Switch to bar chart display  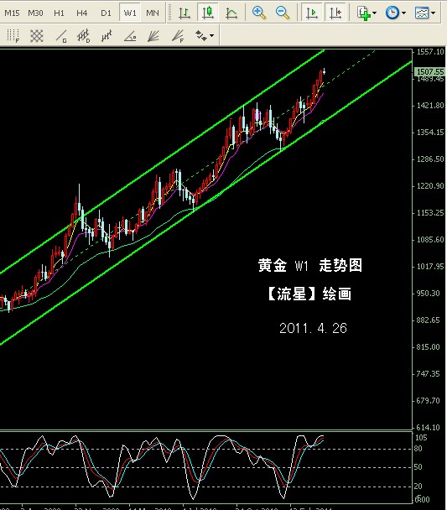[185, 13]
